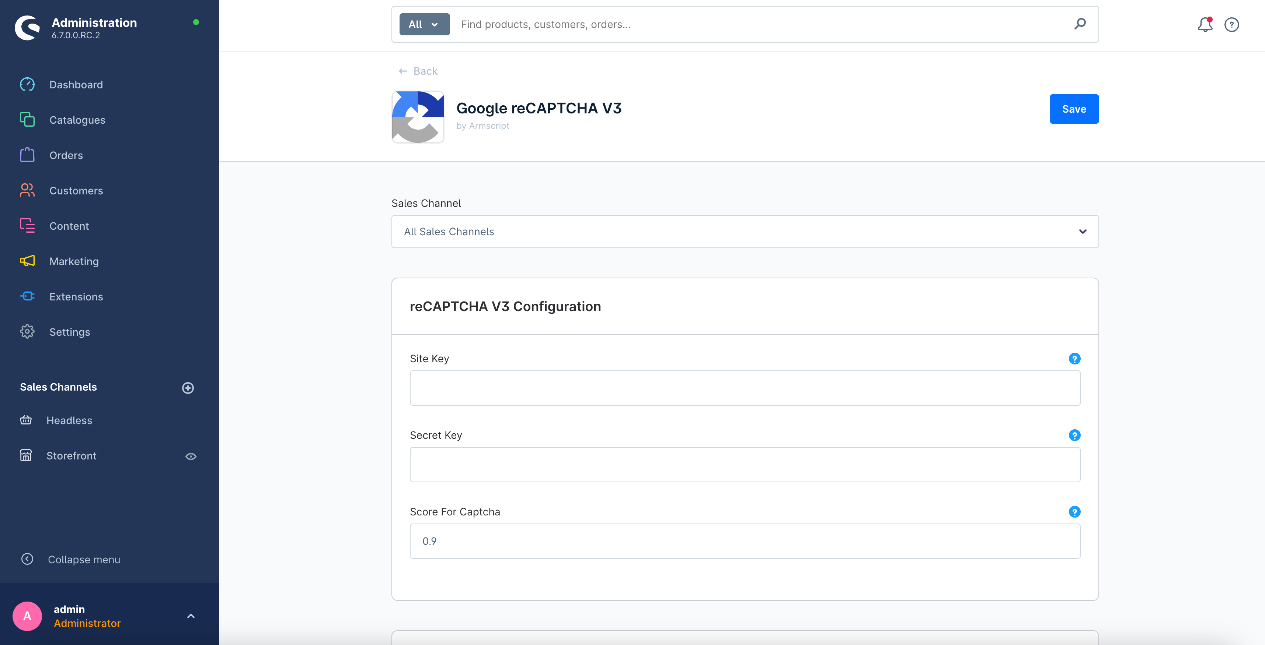Viewport: 1265px width, 645px height.
Task: Expand the All Sales Channels dropdown
Action: coord(745,232)
